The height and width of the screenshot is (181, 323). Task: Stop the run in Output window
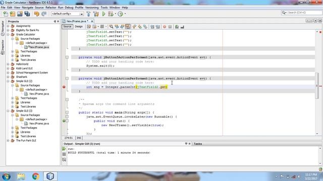click(x=64, y=154)
